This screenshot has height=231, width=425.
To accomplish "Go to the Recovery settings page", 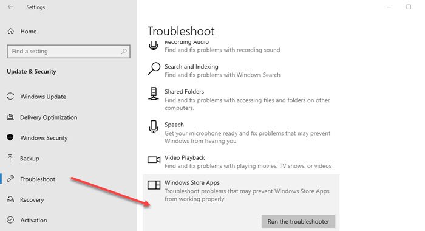I will point(32,200).
